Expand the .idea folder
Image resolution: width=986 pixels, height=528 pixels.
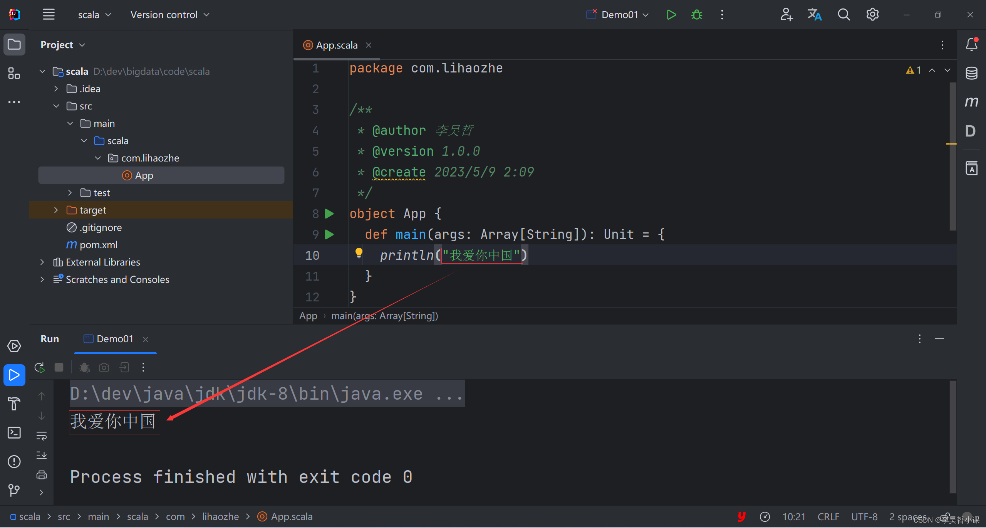click(56, 89)
